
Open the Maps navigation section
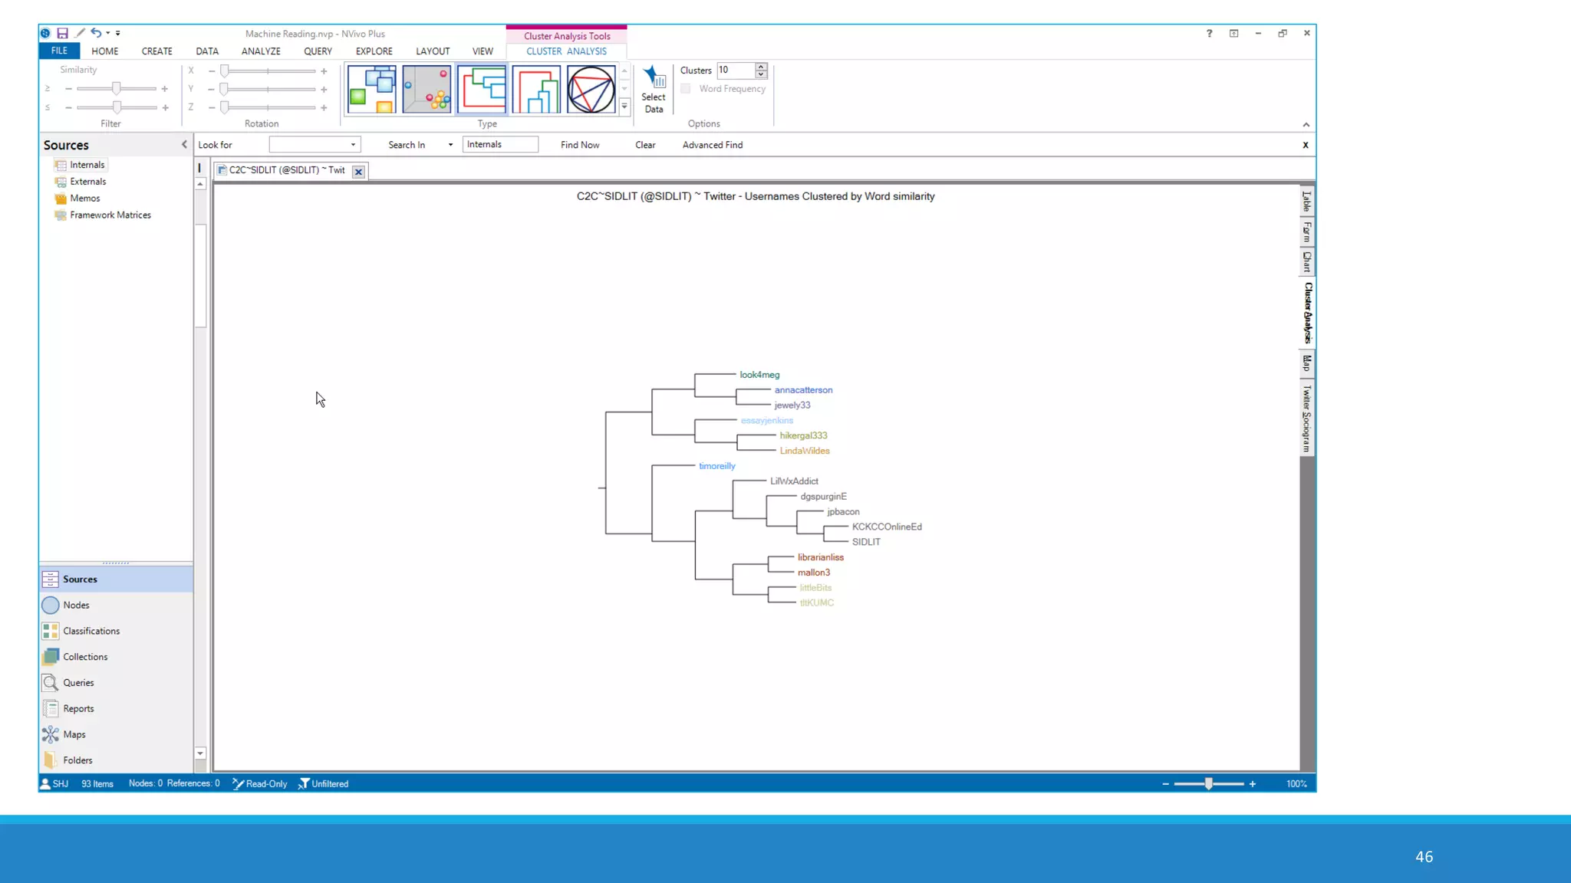tap(74, 734)
